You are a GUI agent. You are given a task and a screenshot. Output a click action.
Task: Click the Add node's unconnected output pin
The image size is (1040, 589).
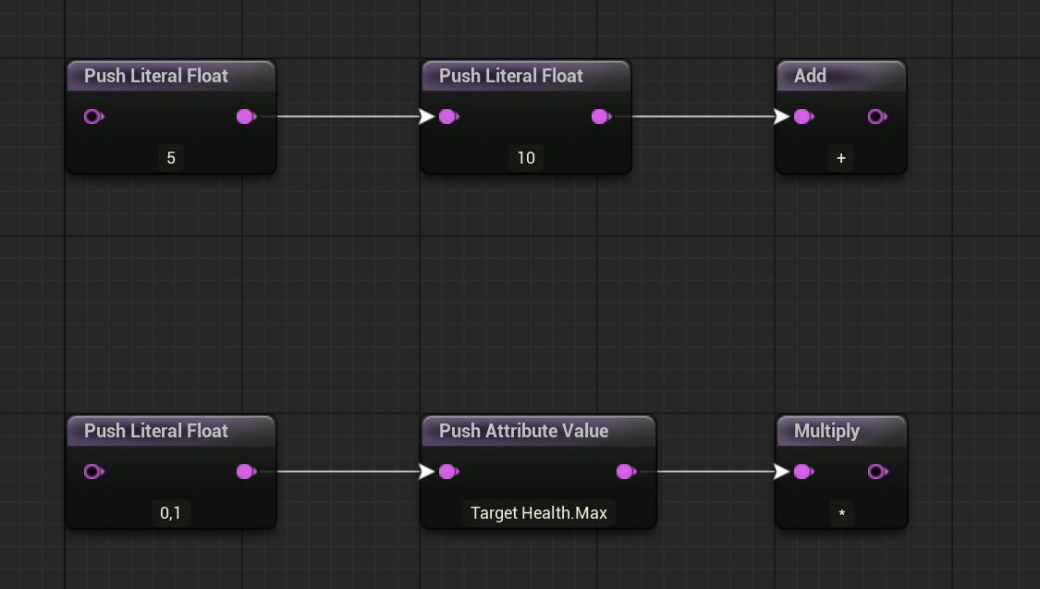pyautogui.click(x=876, y=117)
